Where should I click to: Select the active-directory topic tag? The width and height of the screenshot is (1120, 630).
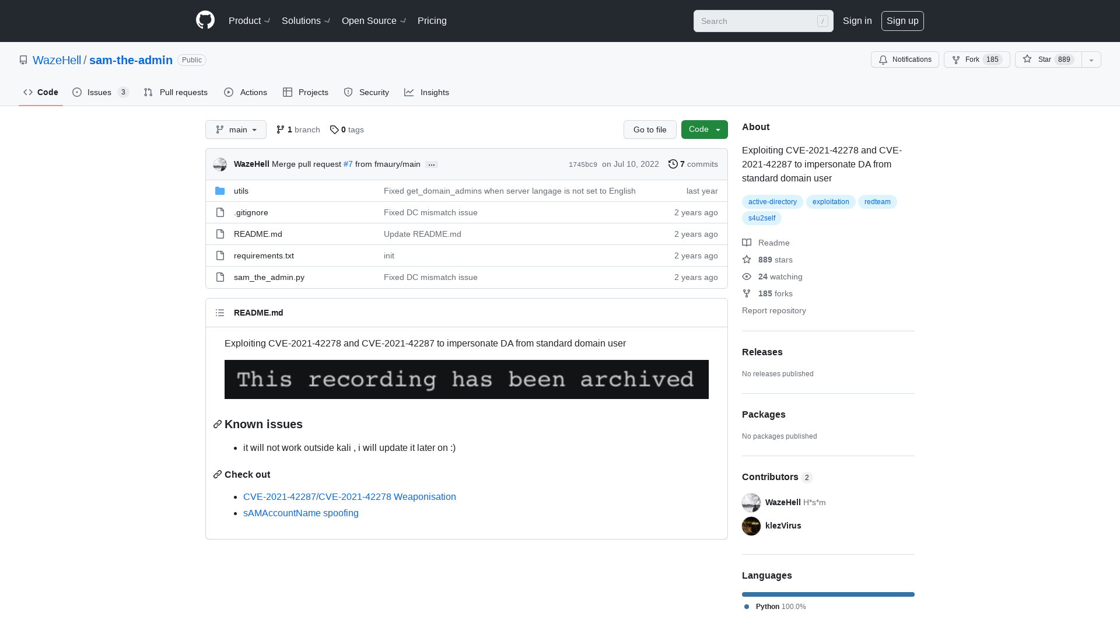772,202
